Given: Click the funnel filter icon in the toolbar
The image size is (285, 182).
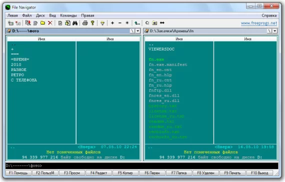Looking at the screenshot, I should [x=102, y=23].
